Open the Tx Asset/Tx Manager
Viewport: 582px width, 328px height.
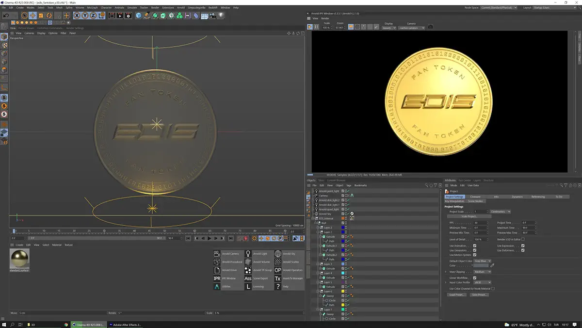click(278, 279)
